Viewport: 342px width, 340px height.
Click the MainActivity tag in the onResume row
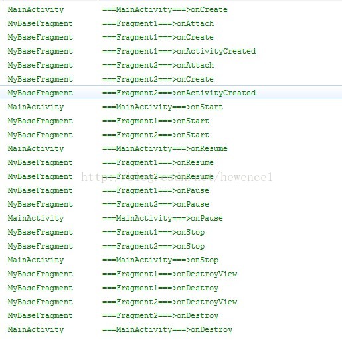tap(36, 149)
